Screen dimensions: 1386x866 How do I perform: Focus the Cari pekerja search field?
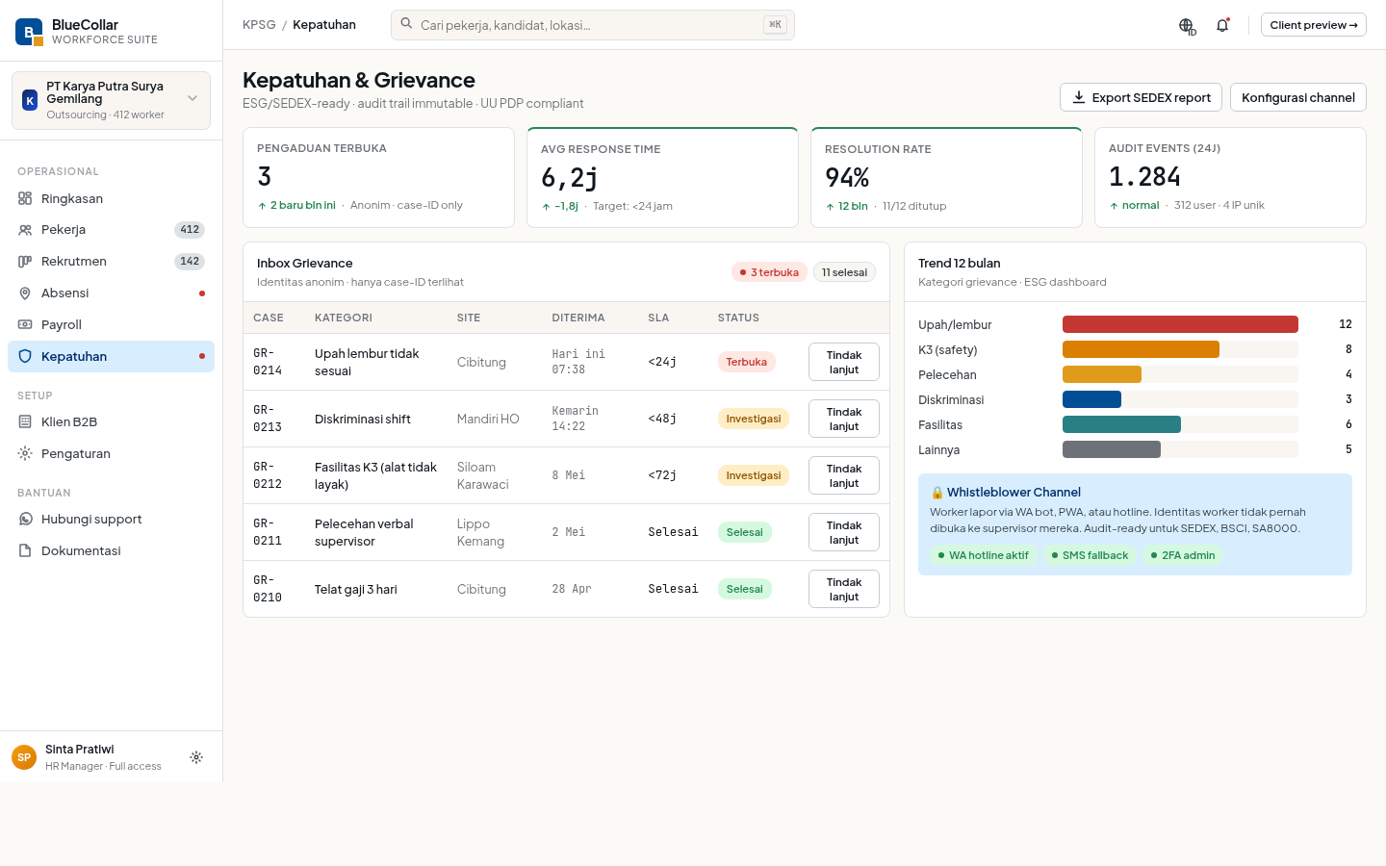tap(593, 25)
